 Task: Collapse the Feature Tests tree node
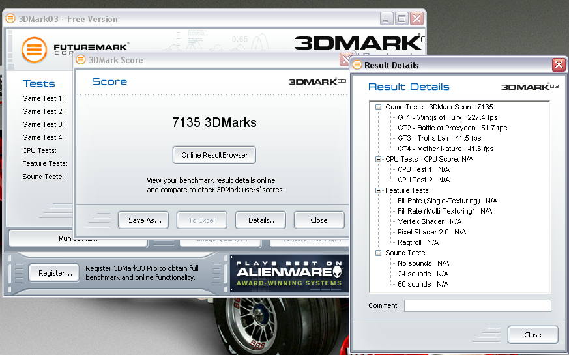(378, 190)
